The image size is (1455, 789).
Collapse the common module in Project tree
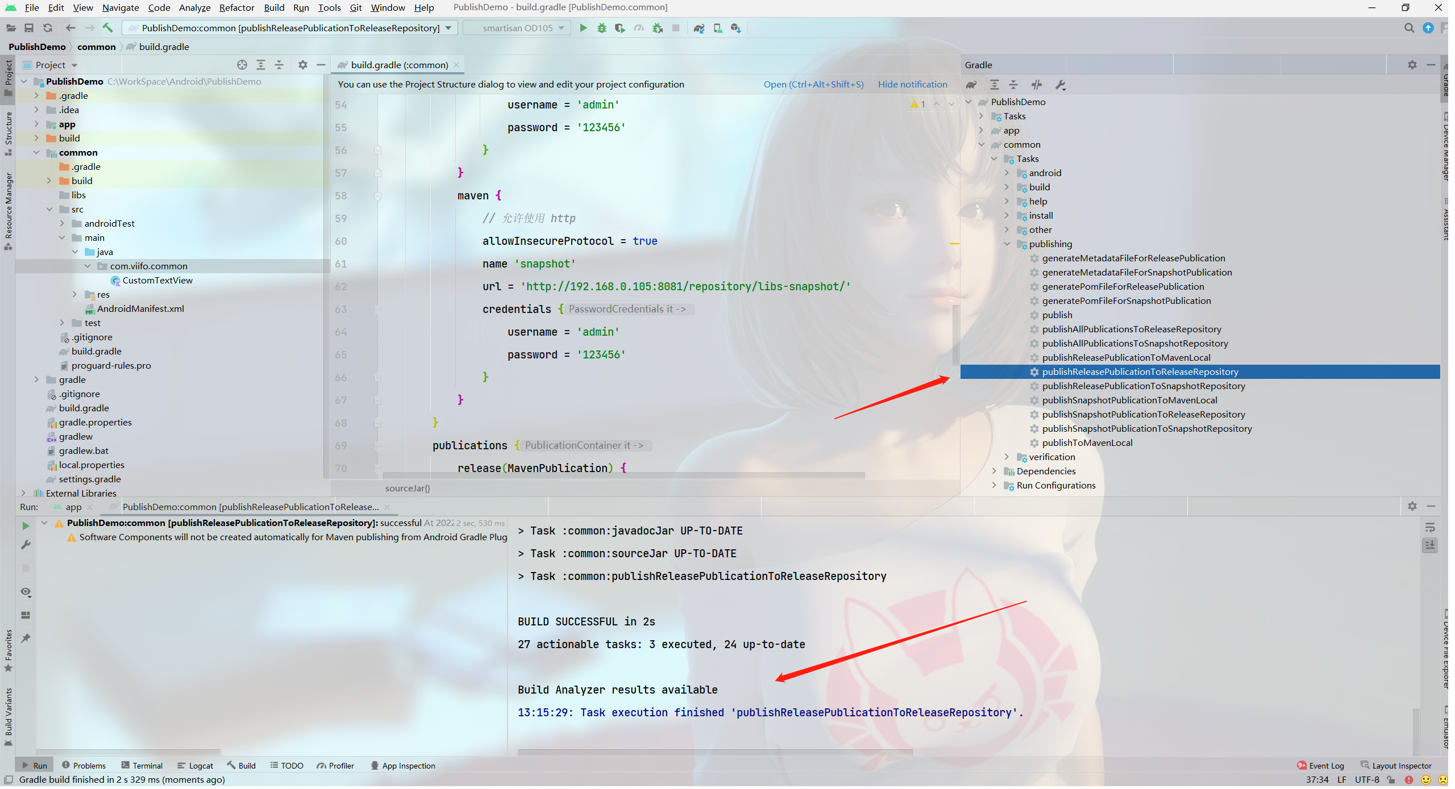coord(36,152)
